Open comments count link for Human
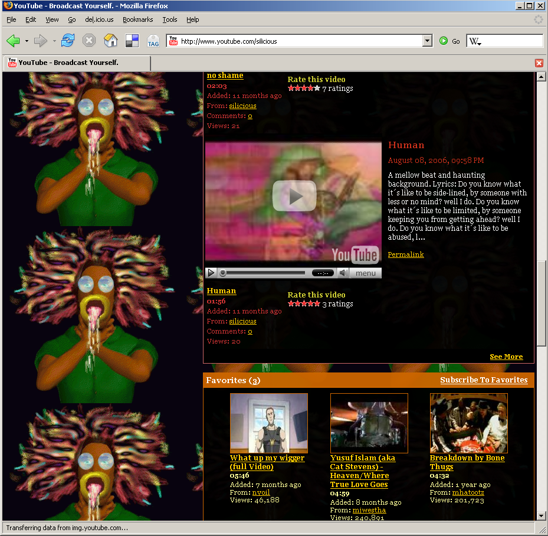The height and width of the screenshot is (536, 548). coord(250,331)
